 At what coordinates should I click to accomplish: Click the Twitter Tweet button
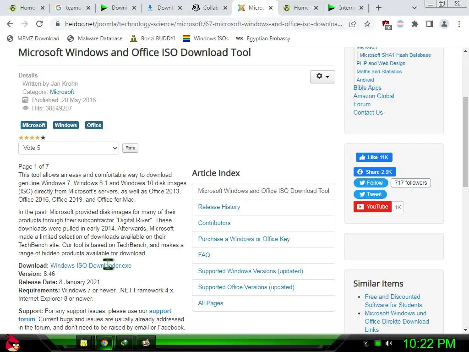point(370,194)
